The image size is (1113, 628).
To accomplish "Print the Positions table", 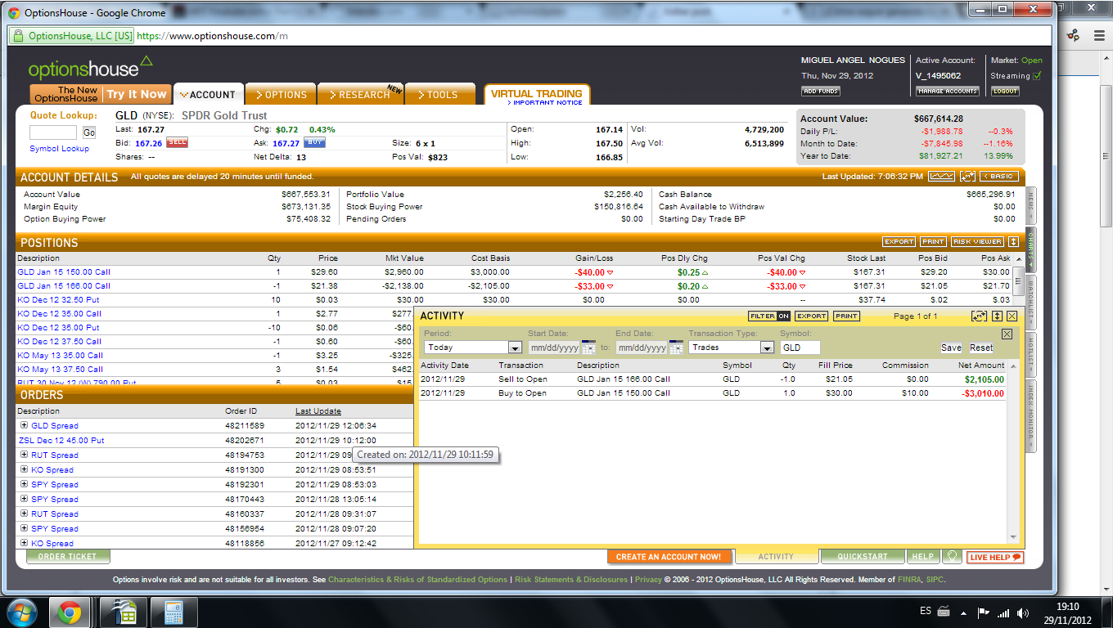I will pos(933,242).
